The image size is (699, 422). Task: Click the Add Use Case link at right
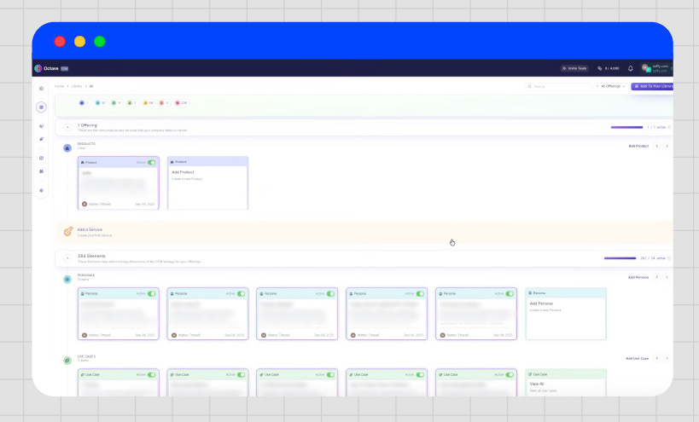pyautogui.click(x=637, y=358)
